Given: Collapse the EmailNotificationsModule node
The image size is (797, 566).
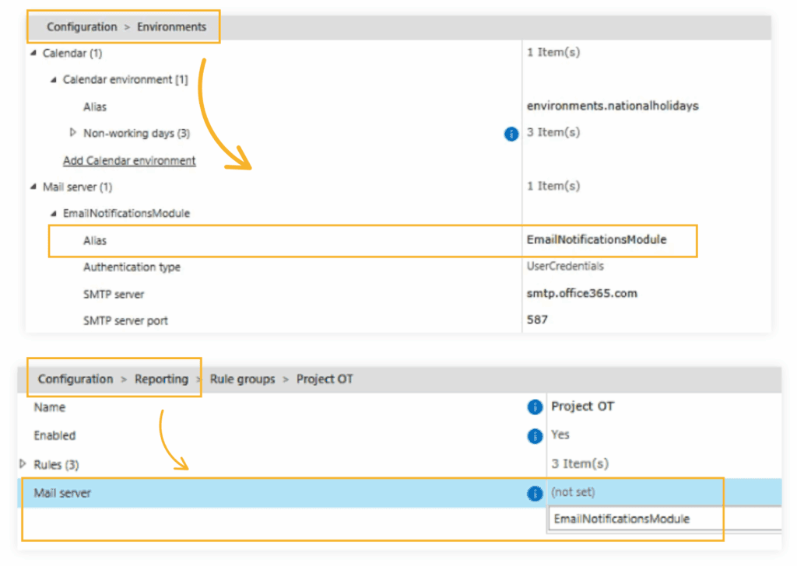Looking at the screenshot, I should click(x=54, y=214).
